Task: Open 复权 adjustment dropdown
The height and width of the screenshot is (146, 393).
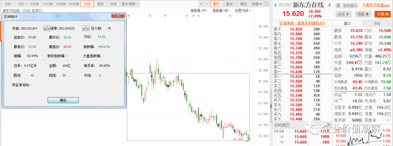Action: tap(217, 4)
